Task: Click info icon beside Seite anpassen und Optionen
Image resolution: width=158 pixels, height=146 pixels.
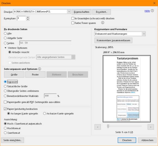Action: (39, 69)
